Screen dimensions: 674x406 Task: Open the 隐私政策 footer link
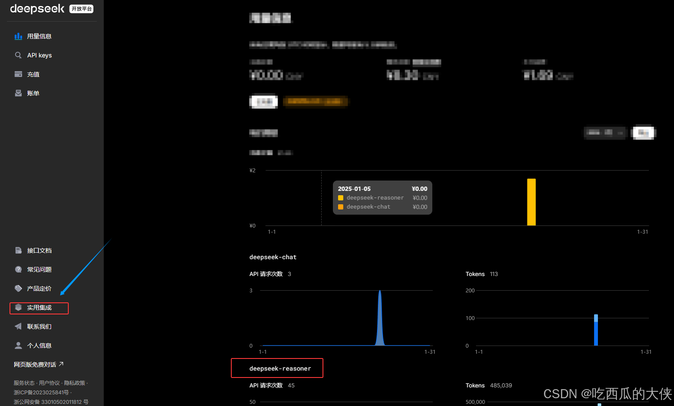pos(74,383)
